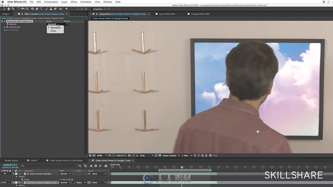Click the About... link of the effect
Viewport: 333px width, 187px height.
(x=68, y=21)
